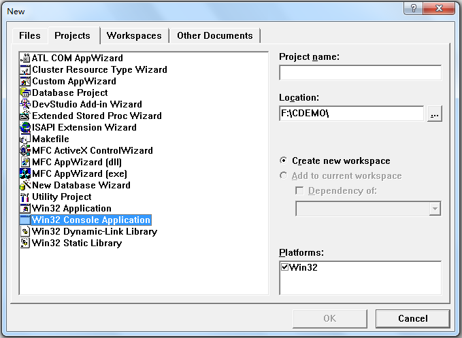Select the highlighted Win32 Console Application label
Viewport: 462px width, 338px height.
91,220
